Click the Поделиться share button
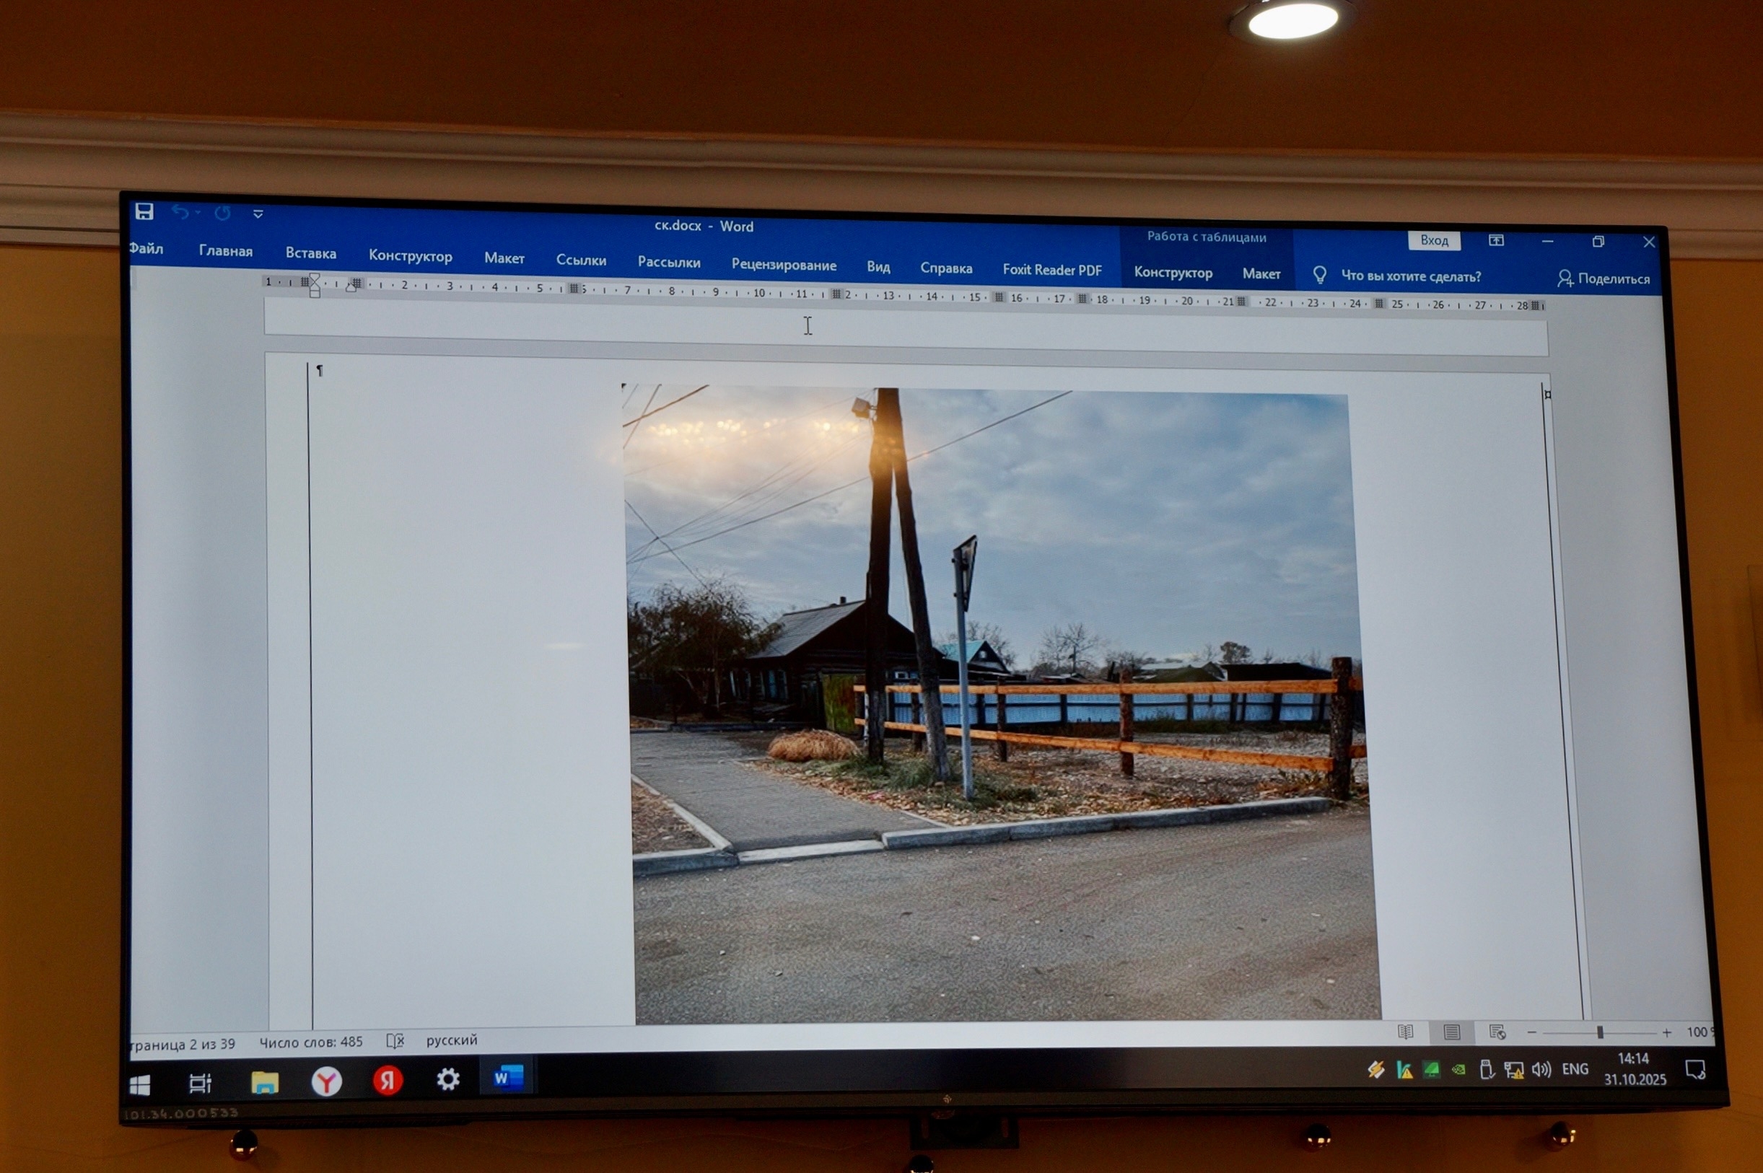 (x=1602, y=278)
